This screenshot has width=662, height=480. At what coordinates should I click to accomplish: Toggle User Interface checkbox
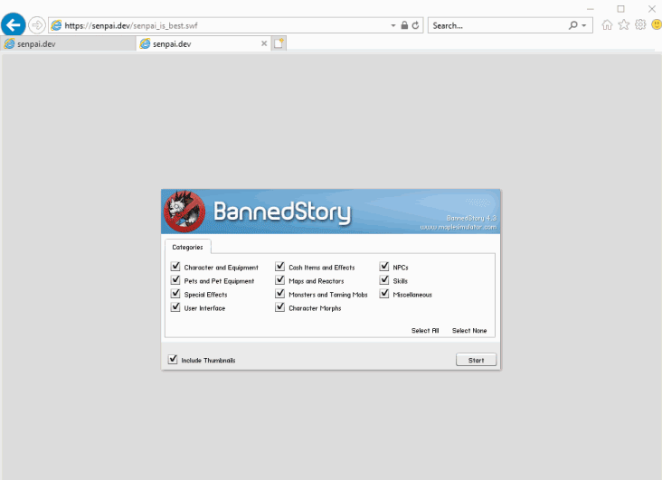[x=175, y=307]
